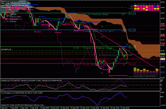Click the 'Pips to Open' info label

(15, 17)
